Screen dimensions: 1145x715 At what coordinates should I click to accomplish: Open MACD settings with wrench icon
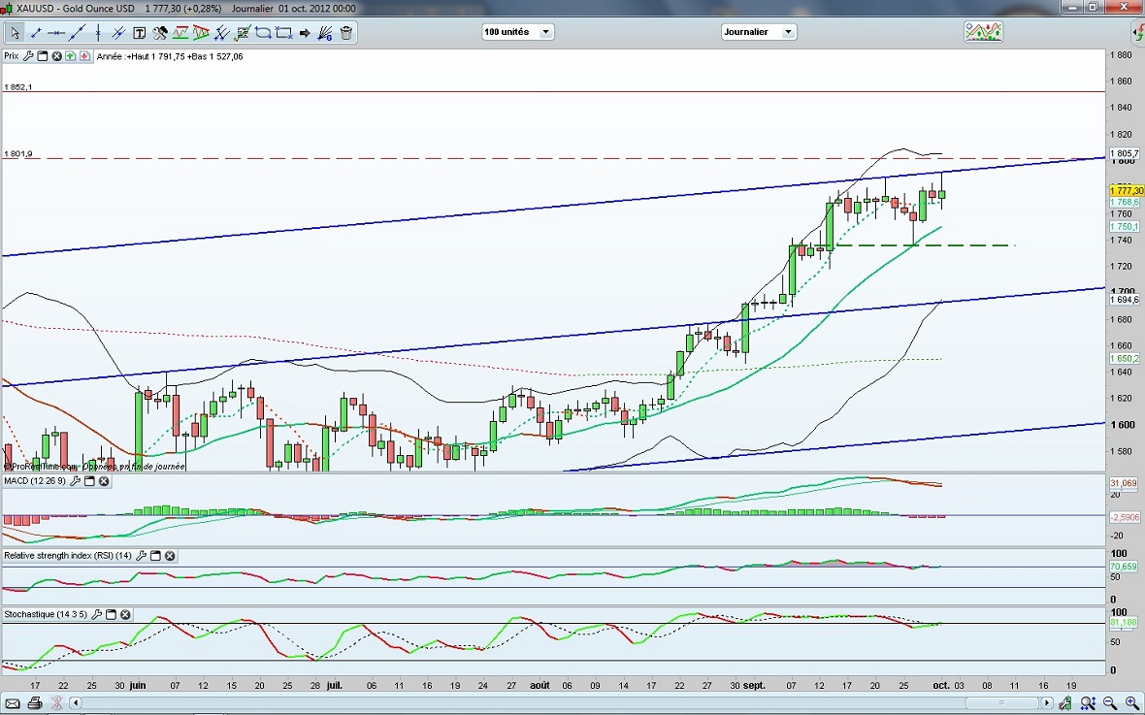[x=74, y=481]
